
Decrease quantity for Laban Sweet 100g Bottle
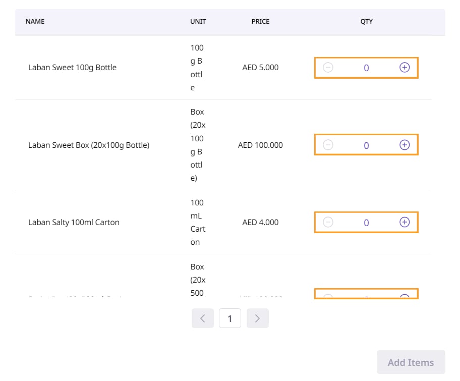pyautogui.click(x=328, y=68)
